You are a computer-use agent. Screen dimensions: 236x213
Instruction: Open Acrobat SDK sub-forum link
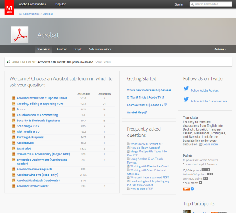click(x=25, y=143)
